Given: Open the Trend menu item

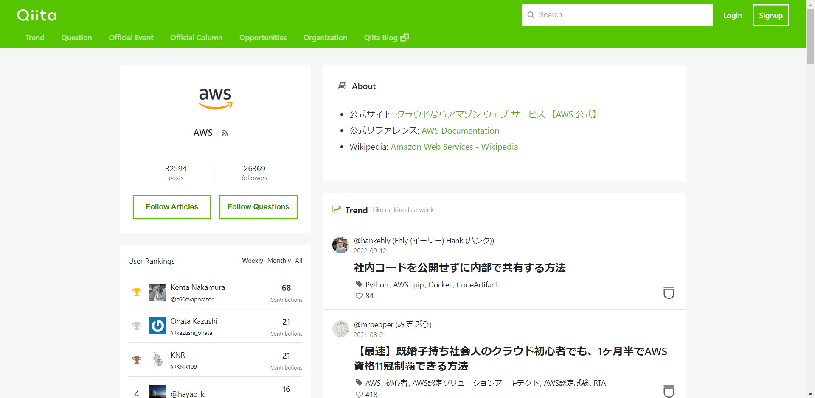Looking at the screenshot, I should 35,38.
